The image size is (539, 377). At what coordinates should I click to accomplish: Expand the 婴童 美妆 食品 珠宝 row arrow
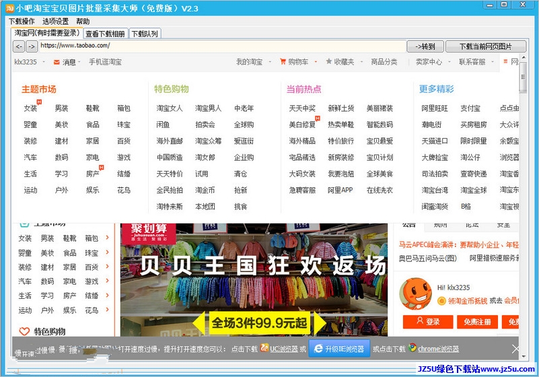click(107, 252)
